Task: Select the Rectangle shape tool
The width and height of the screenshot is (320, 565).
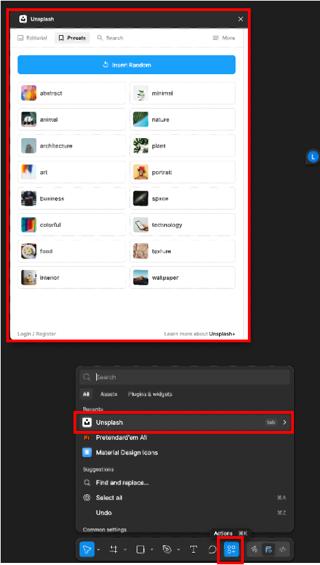Action: coord(140,549)
